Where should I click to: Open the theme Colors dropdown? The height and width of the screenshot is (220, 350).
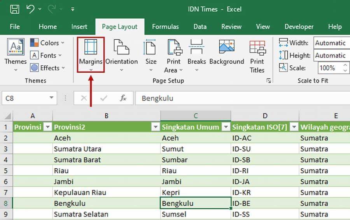47,43
